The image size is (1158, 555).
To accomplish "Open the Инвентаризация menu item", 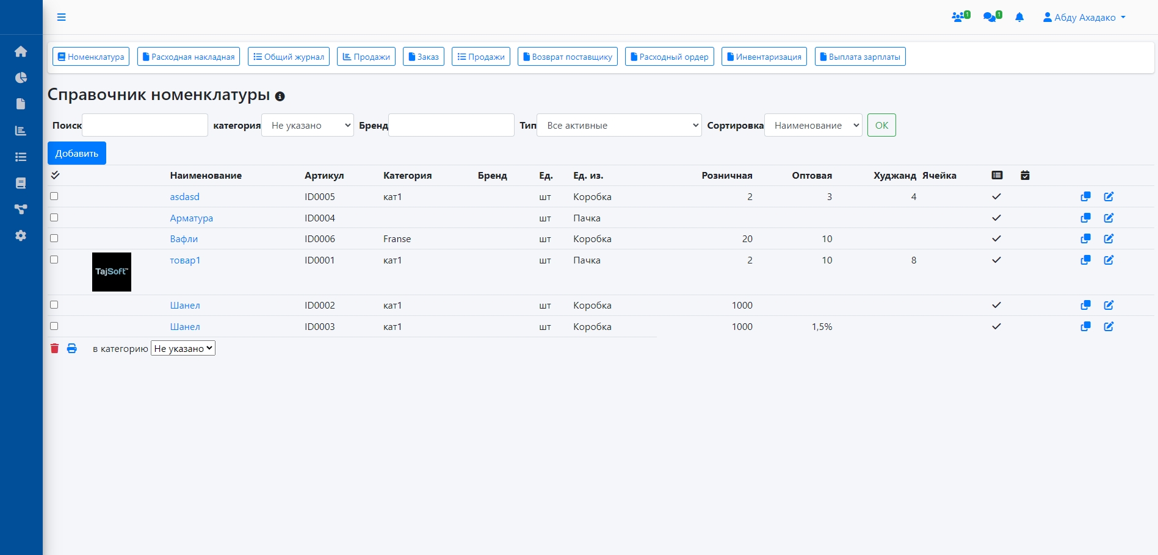I will click(x=764, y=57).
